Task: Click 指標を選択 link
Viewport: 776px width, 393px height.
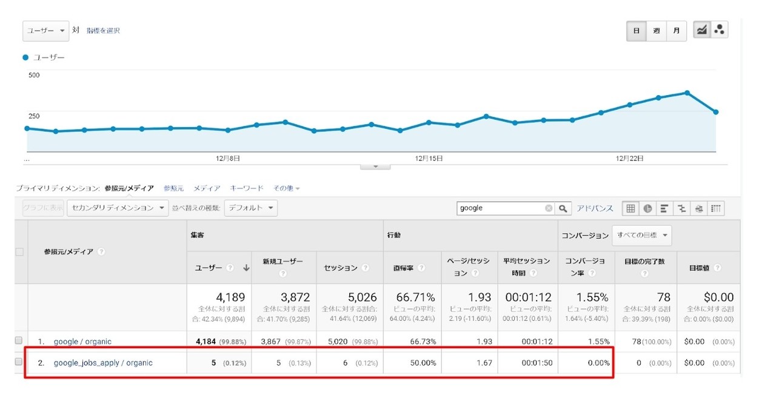Action: (103, 31)
